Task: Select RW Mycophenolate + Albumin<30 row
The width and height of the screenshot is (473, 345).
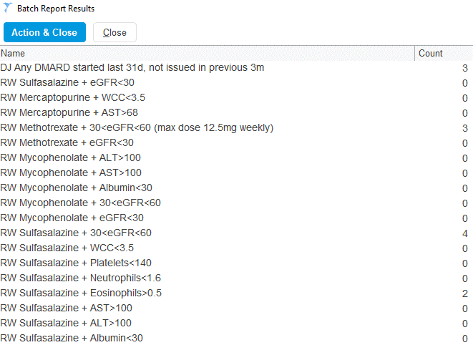Action: pyautogui.click(x=86, y=188)
